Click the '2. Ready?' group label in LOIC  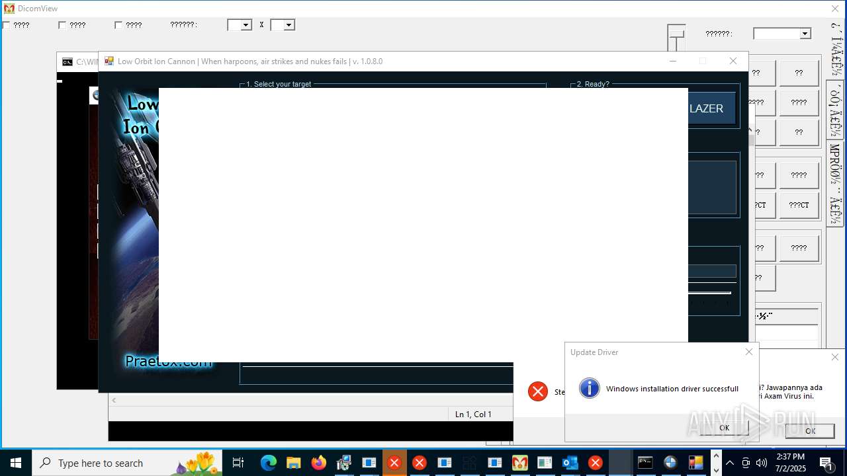(x=593, y=84)
